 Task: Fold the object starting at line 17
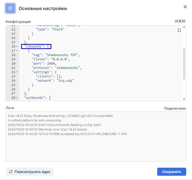[17, 51]
